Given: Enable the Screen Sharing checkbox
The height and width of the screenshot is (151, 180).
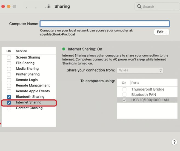Looking at the screenshot, I should point(9,57).
